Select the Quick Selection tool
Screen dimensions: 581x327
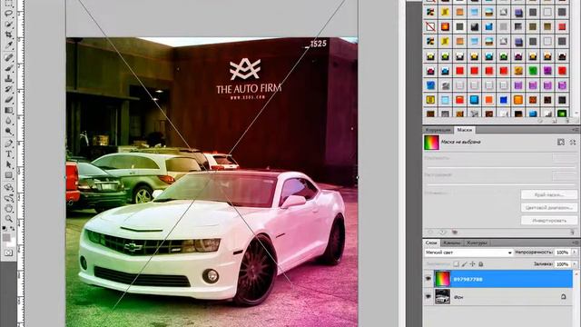pyautogui.click(x=8, y=25)
